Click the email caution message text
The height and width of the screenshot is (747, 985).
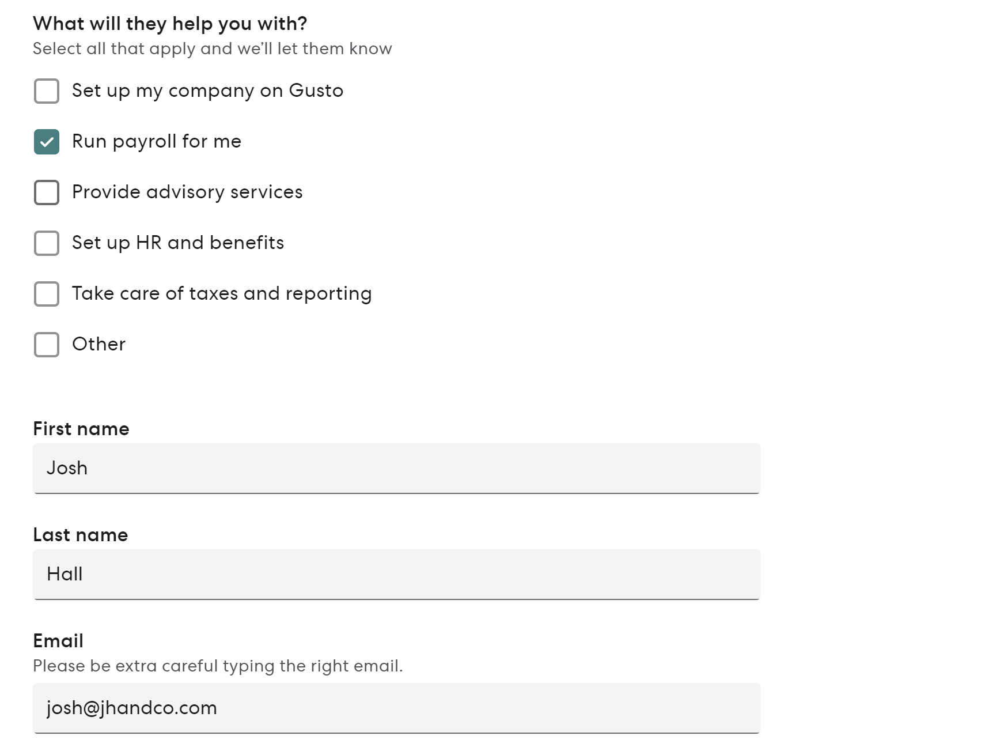218,666
